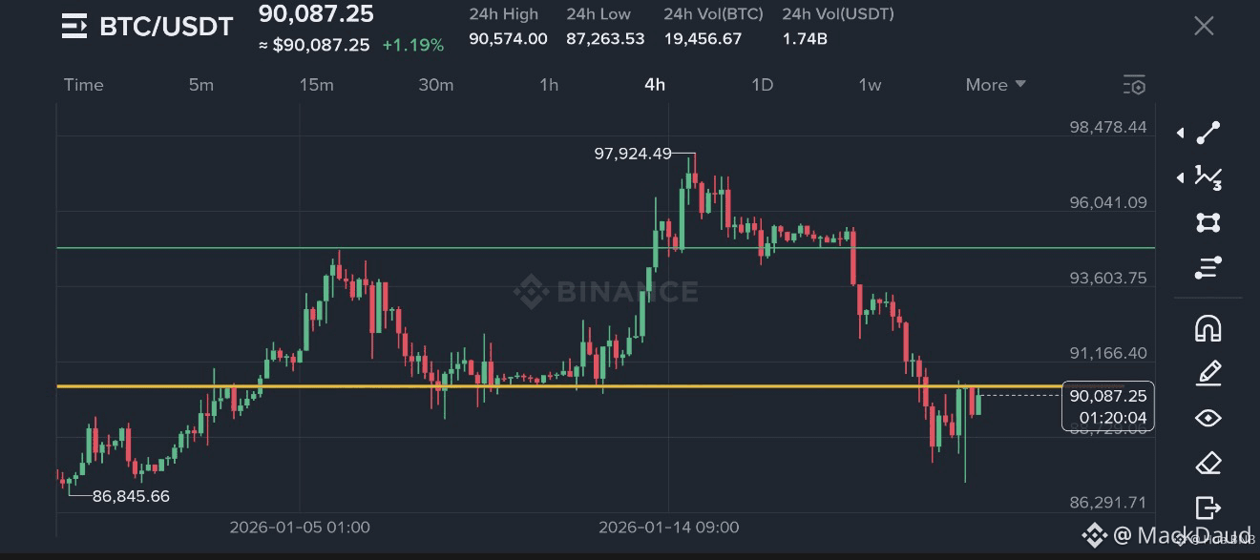Select the Time chart view

click(83, 85)
